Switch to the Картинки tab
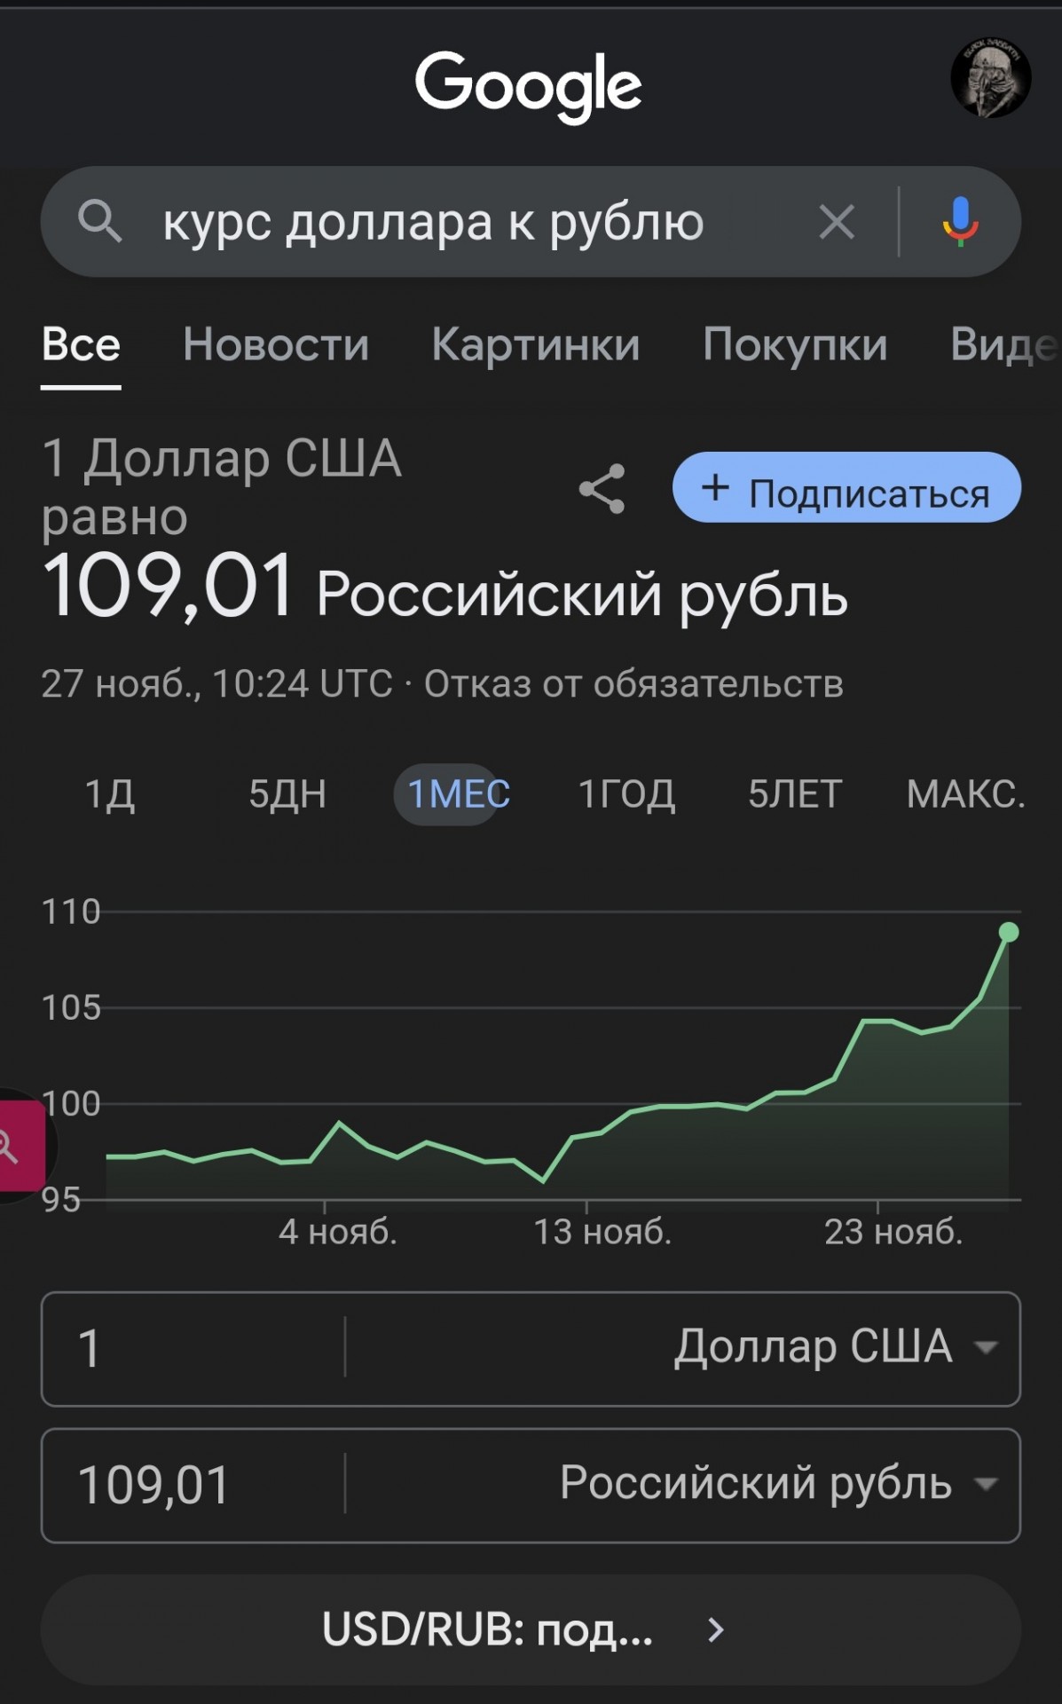Viewport: 1062px width, 1704px height. click(536, 344)
